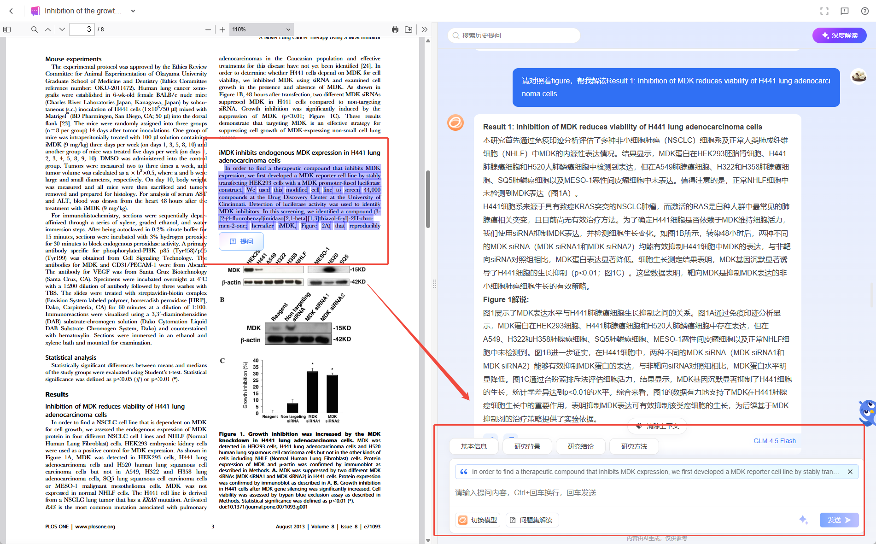Go to previous PDF page
The image size is (876, 544).
click(x=48, y=29)
